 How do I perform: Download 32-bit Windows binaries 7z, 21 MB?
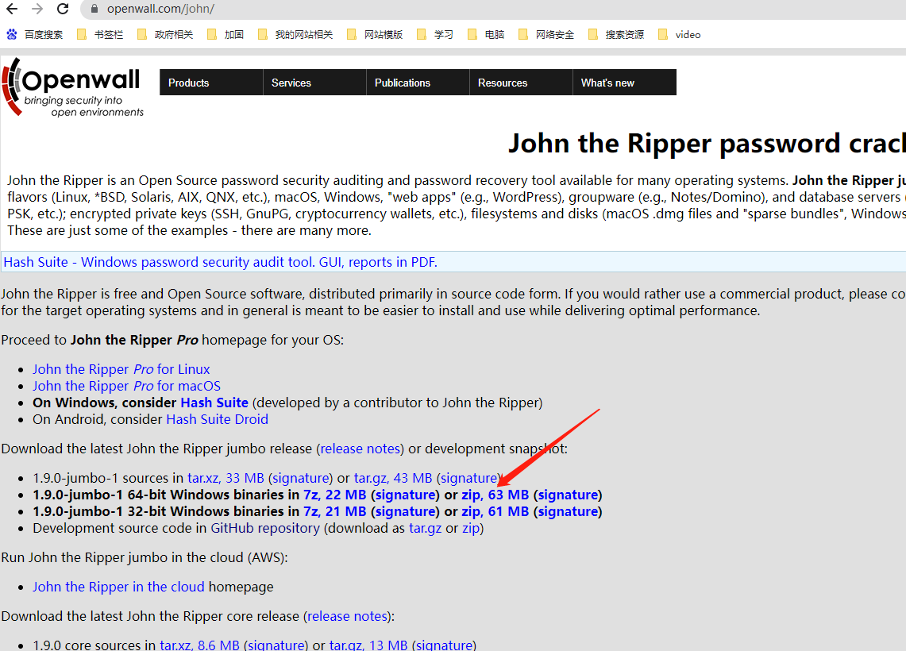(x=335, y=512)
